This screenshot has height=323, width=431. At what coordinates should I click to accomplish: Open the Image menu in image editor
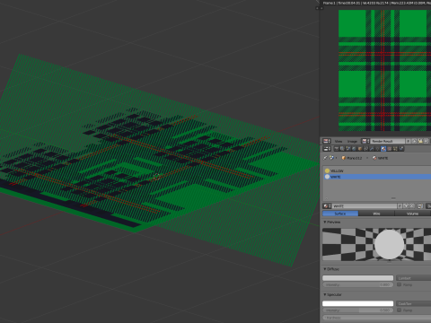(x=352, y=142)
